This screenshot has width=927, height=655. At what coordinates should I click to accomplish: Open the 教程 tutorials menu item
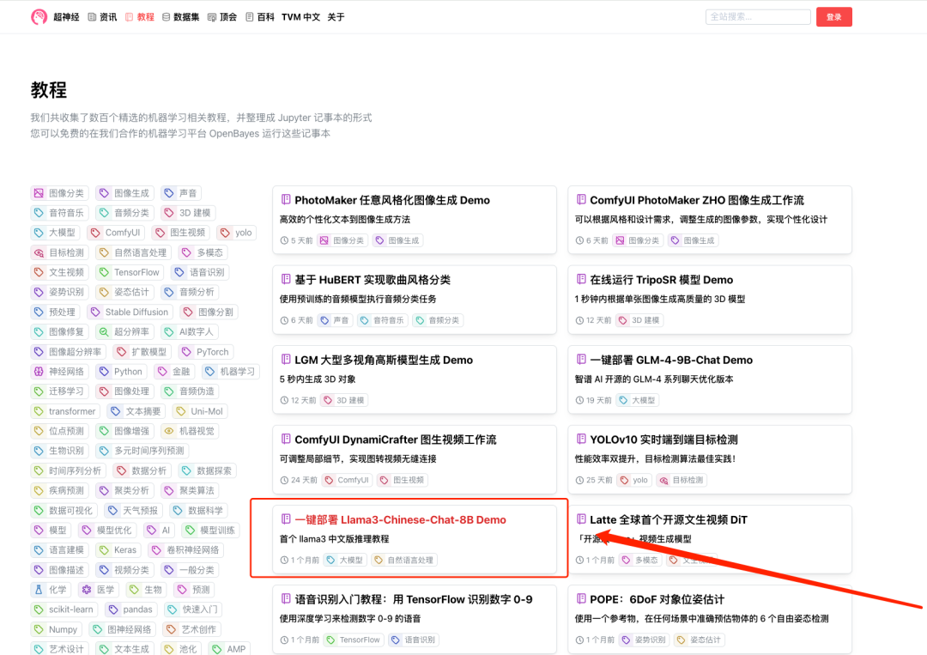(x=140, y=17)
